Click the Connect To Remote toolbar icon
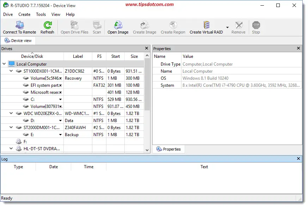The width and height of the screenshot is (308, 207). 19,25
